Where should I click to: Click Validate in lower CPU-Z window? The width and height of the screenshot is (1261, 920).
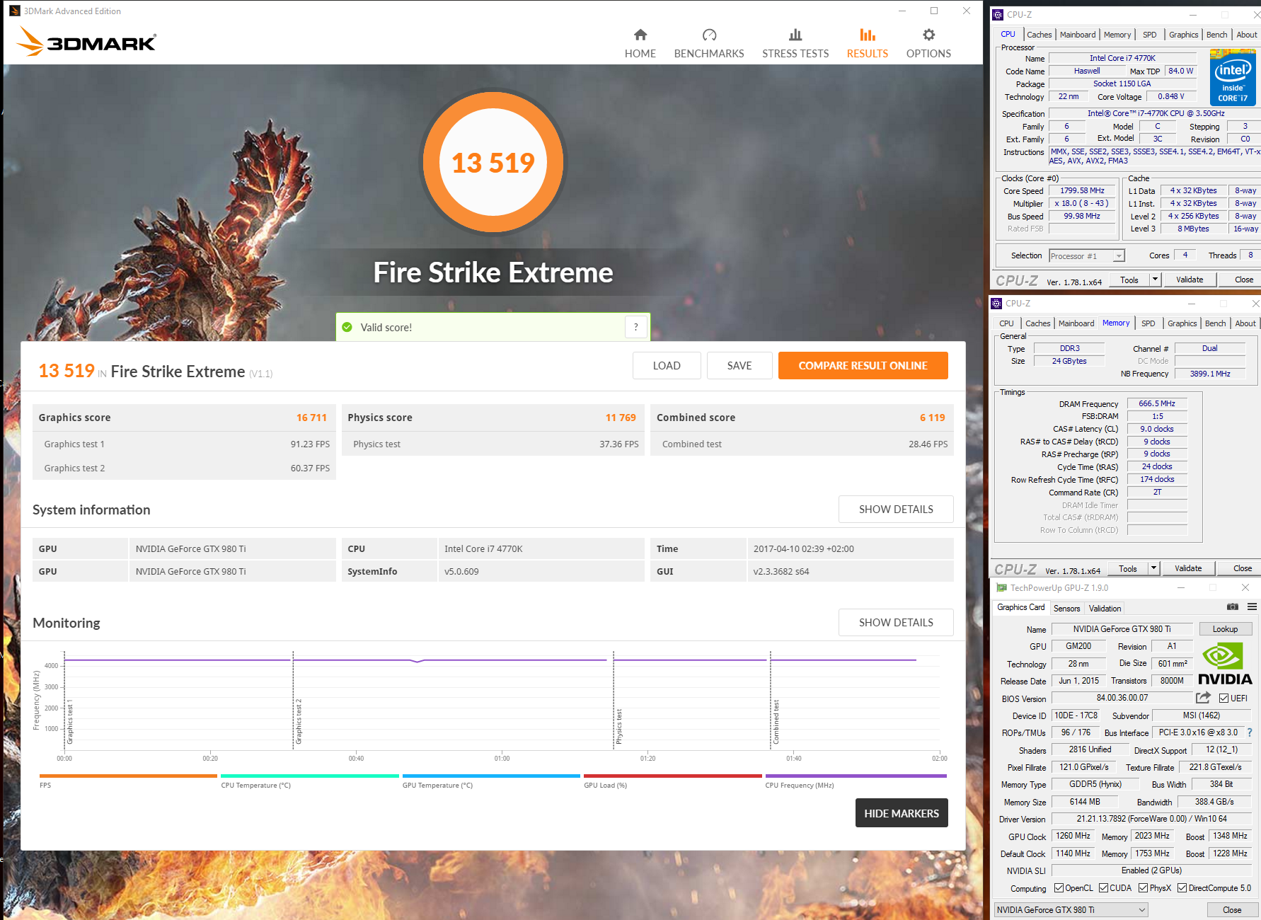click(x=1188, y=568)
